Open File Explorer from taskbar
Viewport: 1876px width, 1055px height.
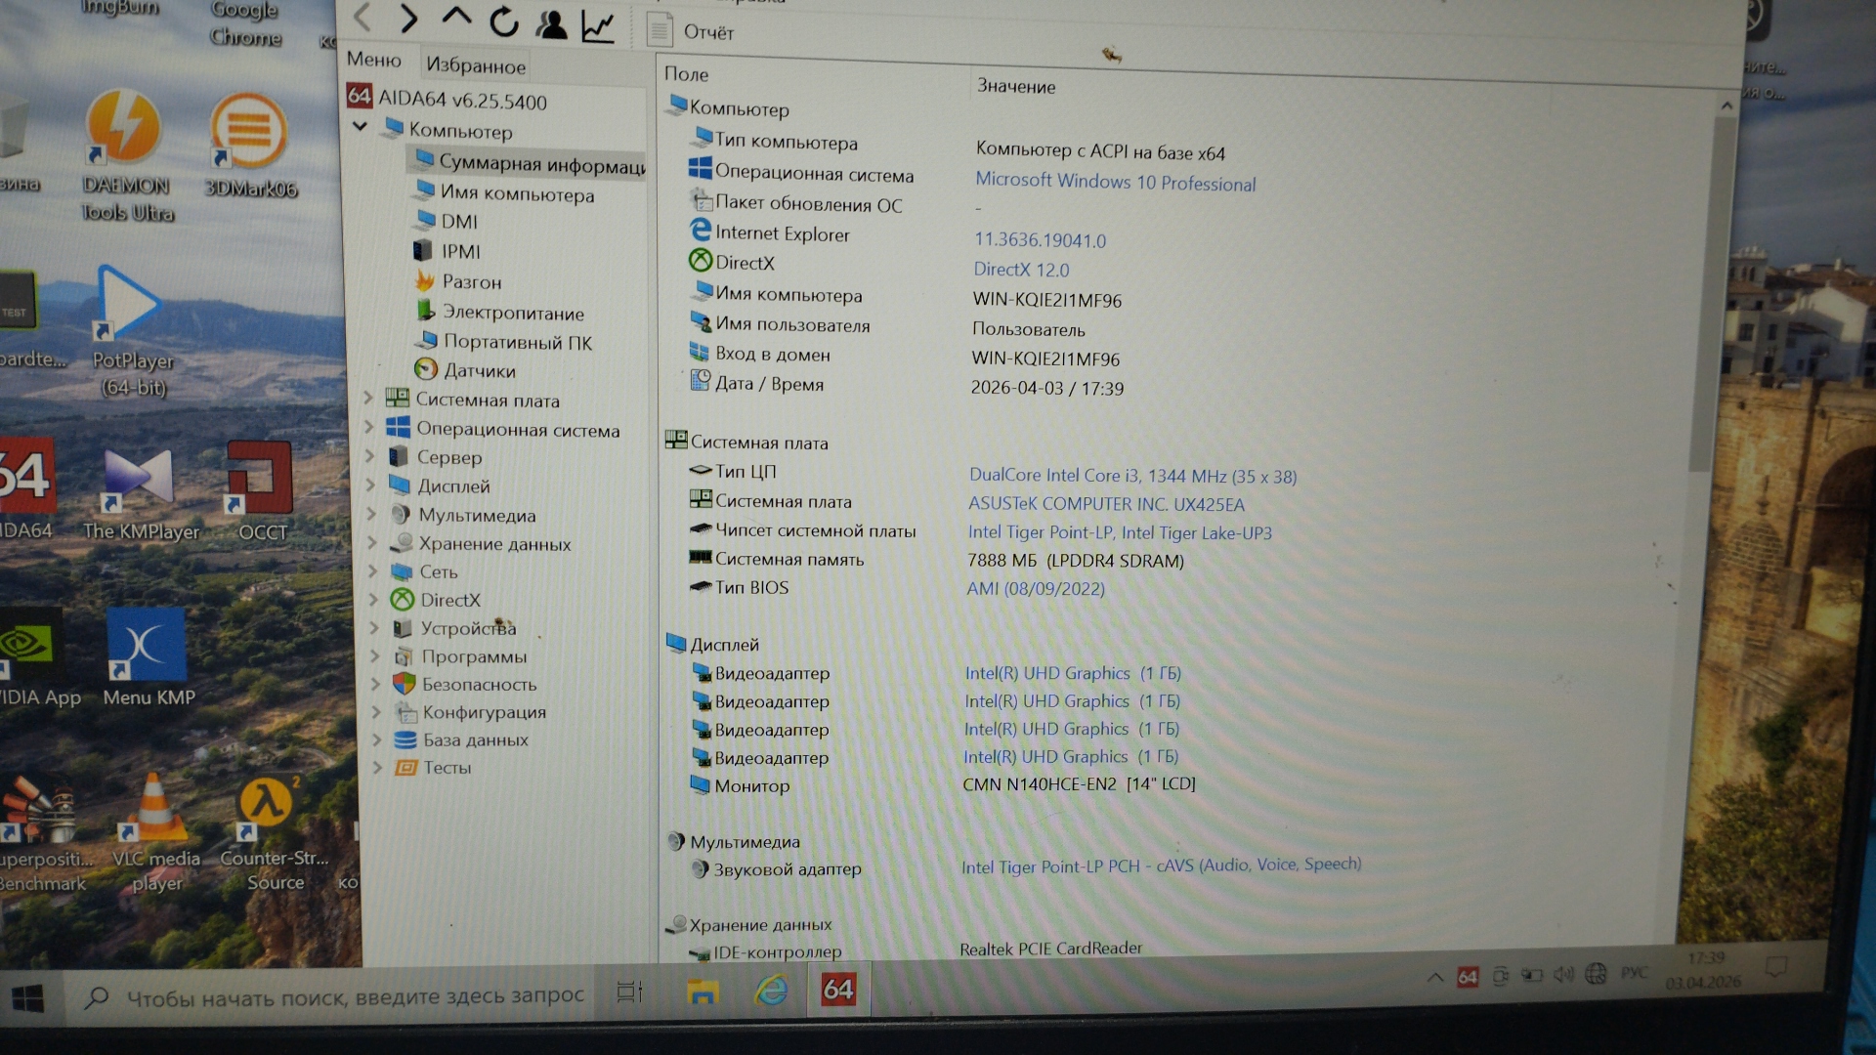point(703,992)
